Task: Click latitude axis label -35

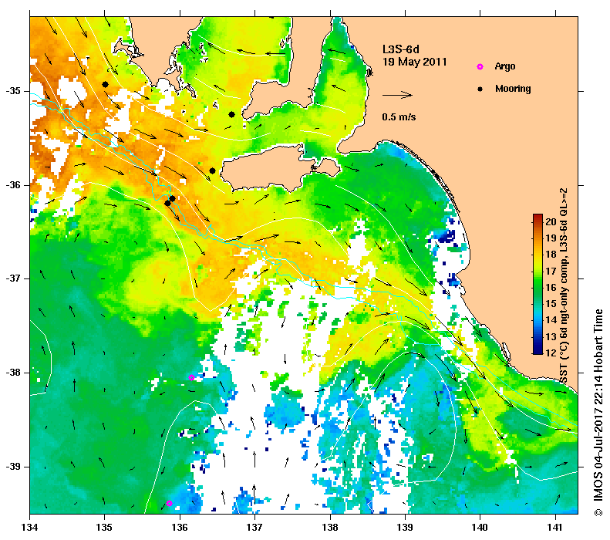Action: point(12,91)
